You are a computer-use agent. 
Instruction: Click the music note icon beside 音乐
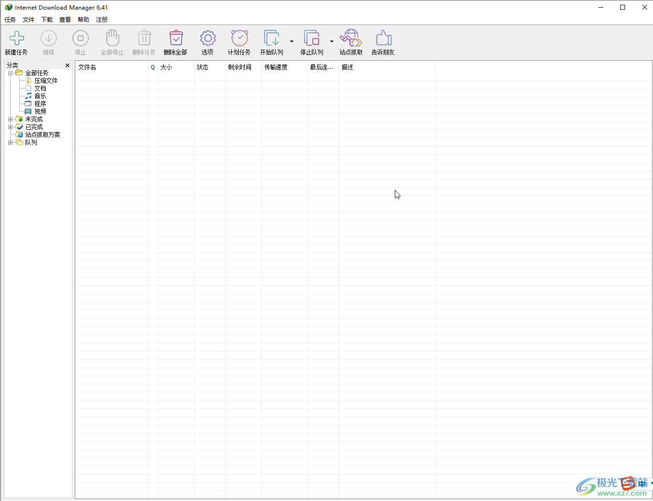click(x=28, y=96)
